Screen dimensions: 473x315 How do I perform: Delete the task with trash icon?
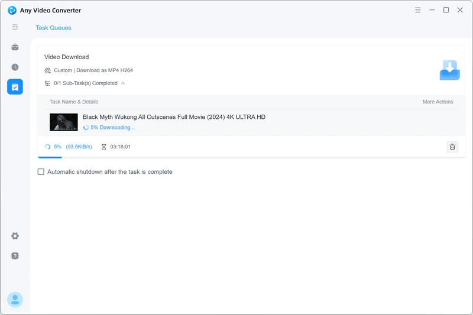click(452, 147)
